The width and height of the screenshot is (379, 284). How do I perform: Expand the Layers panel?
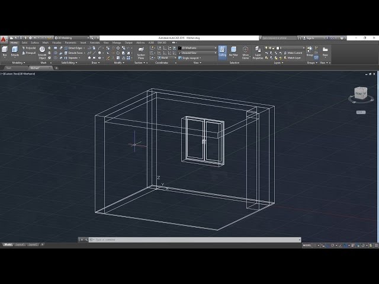pos(278,63)
